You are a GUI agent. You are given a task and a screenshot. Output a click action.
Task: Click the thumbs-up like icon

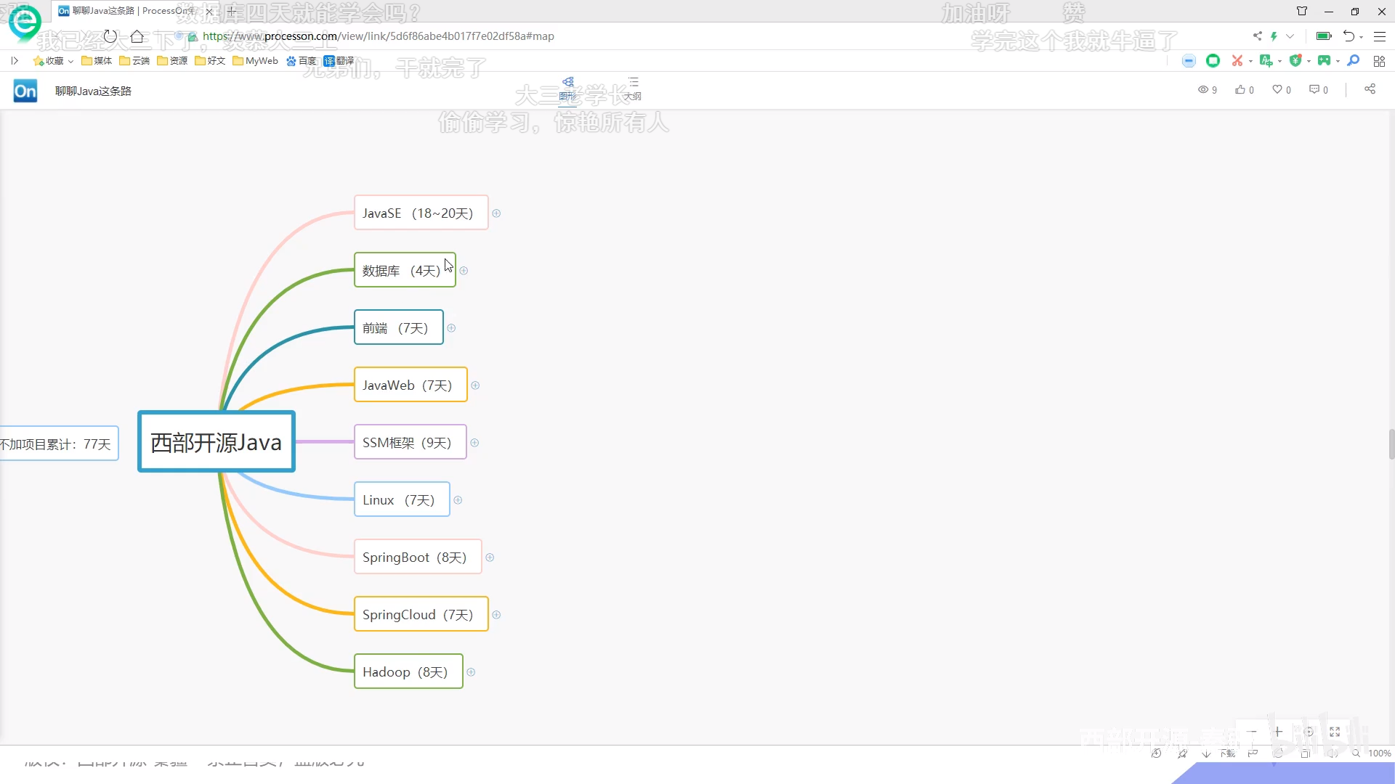click(x=1240, y=89)
